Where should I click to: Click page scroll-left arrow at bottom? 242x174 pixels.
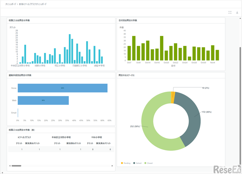[2, 172]
